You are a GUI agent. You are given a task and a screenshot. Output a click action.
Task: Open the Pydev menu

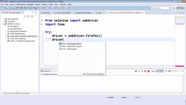click(x=51, y=4)
